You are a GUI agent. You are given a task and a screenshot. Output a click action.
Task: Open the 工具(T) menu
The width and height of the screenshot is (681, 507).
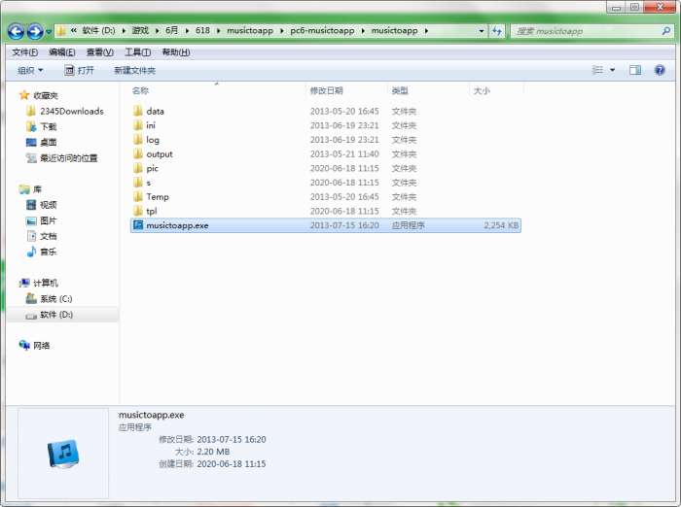[x=138, y=52]
